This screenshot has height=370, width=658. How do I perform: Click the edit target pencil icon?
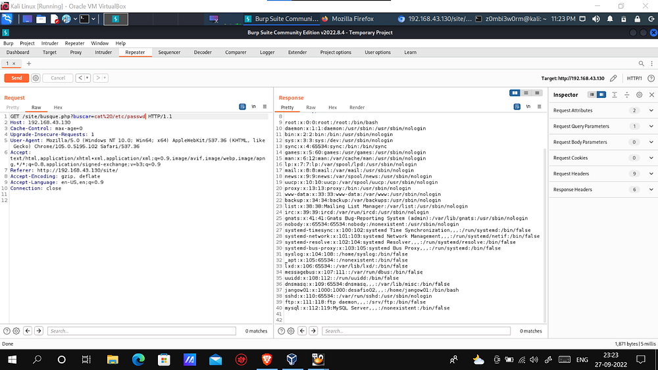click(x=613, y=78)
